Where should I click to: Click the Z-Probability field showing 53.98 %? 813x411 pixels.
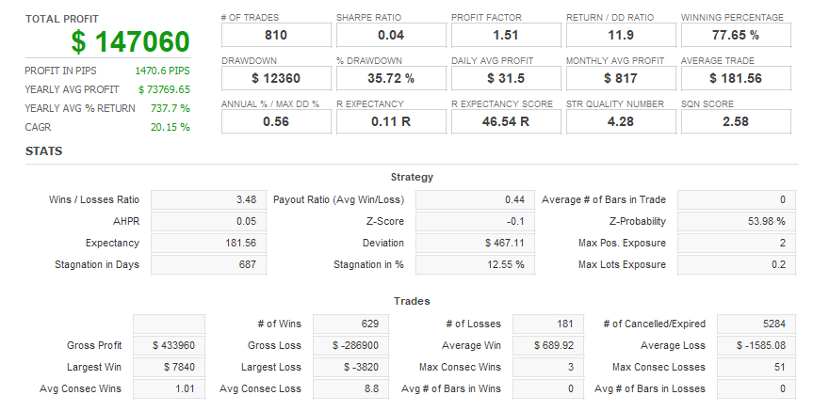tap(737, 222)
